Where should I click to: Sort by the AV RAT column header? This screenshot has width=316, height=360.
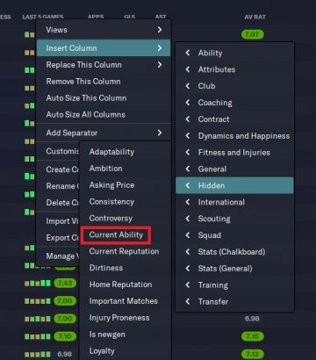[255, 17]
